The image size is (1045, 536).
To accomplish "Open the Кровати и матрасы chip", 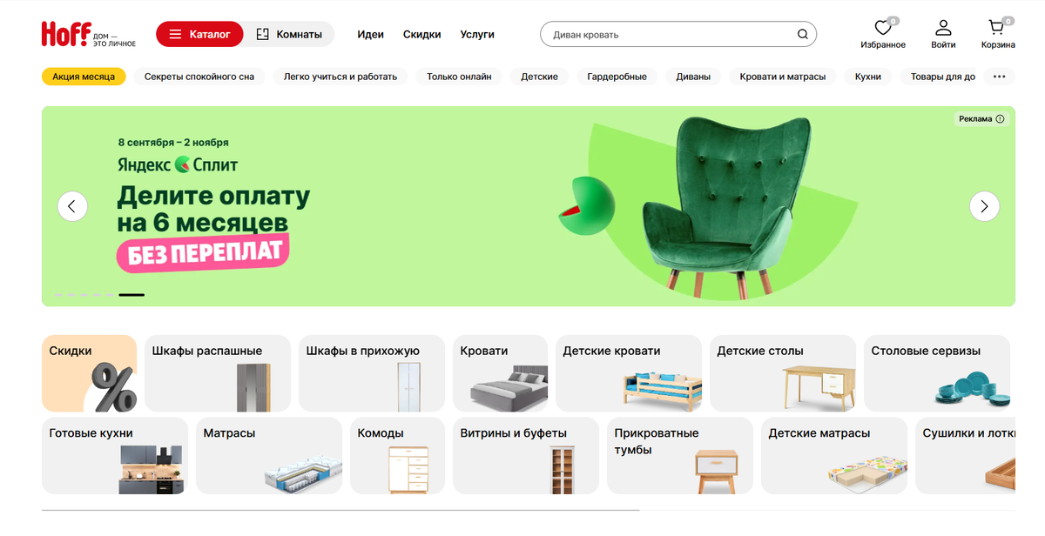I will (783, 77).
